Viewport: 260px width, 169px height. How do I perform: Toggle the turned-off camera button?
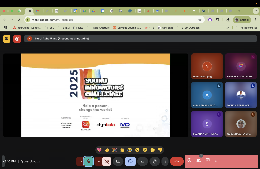(107, 161)
